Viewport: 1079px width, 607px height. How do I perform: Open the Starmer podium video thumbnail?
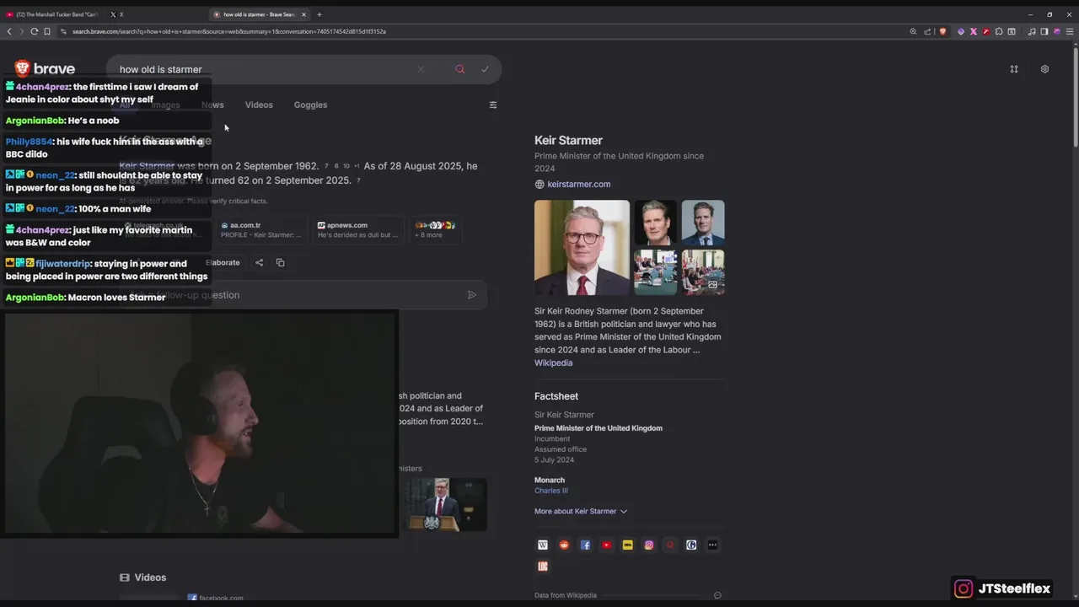point(447,505)
